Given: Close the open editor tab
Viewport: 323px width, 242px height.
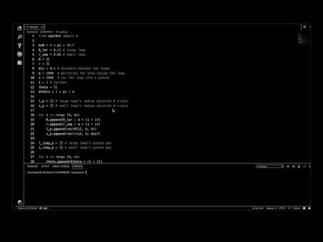Looking at the screenshot, I should tap(42, 27).
